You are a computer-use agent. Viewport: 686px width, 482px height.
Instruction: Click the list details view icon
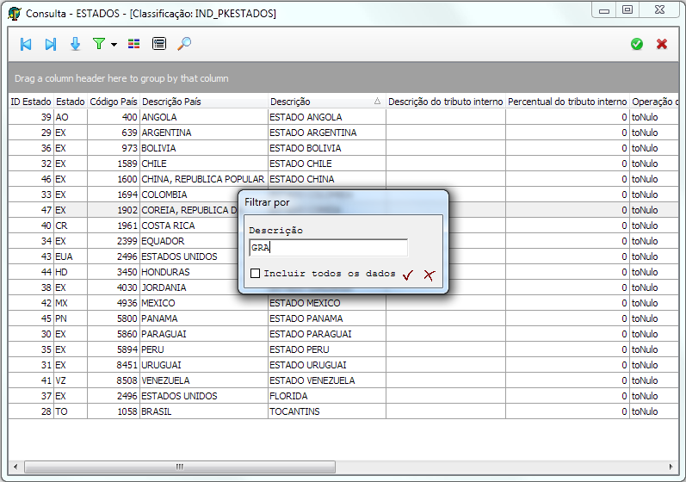[x=159, y=44]
